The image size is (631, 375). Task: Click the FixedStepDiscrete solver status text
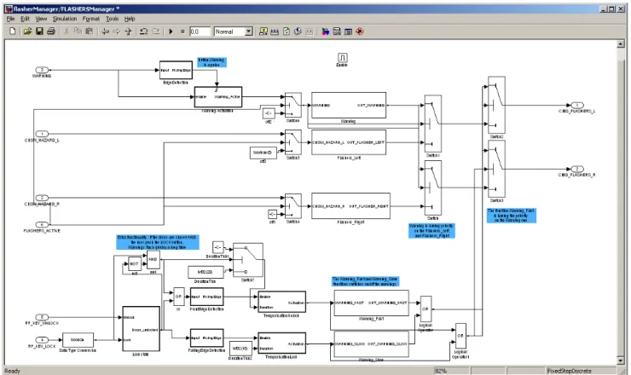(569, 371)
